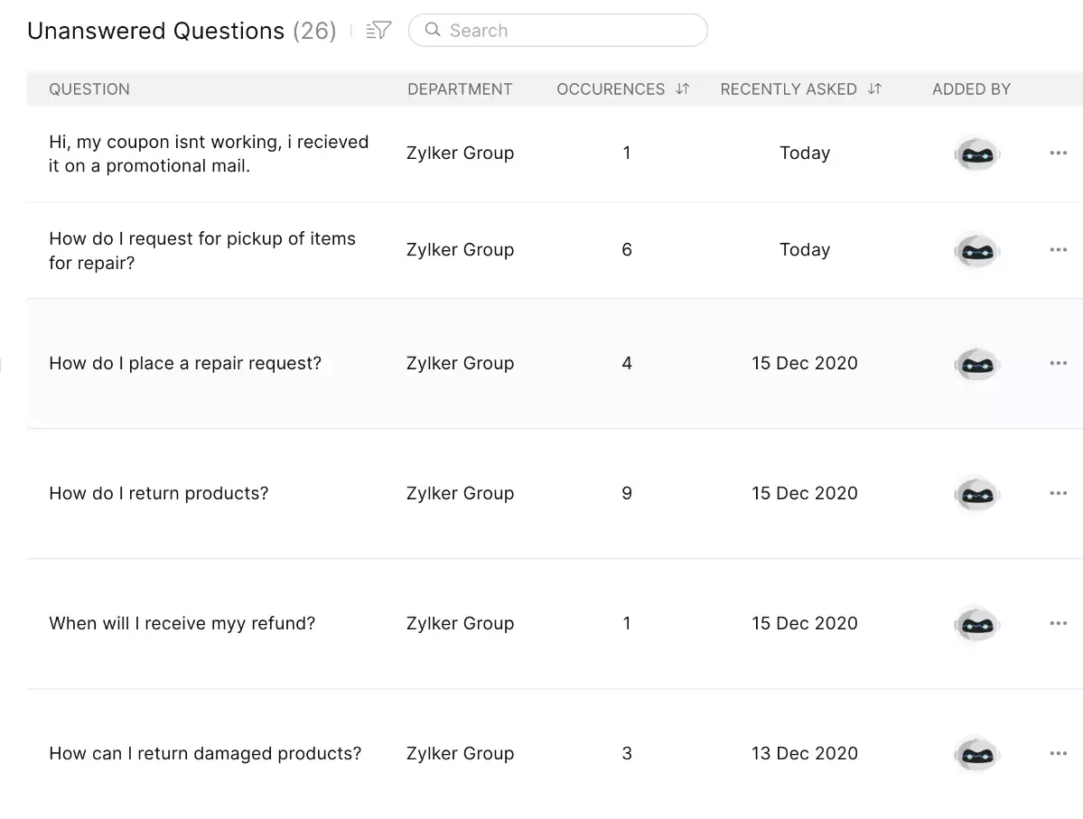Select 'When will I receive myy refund?' question
Screen dimensions: 1083x819
(182, 624)
